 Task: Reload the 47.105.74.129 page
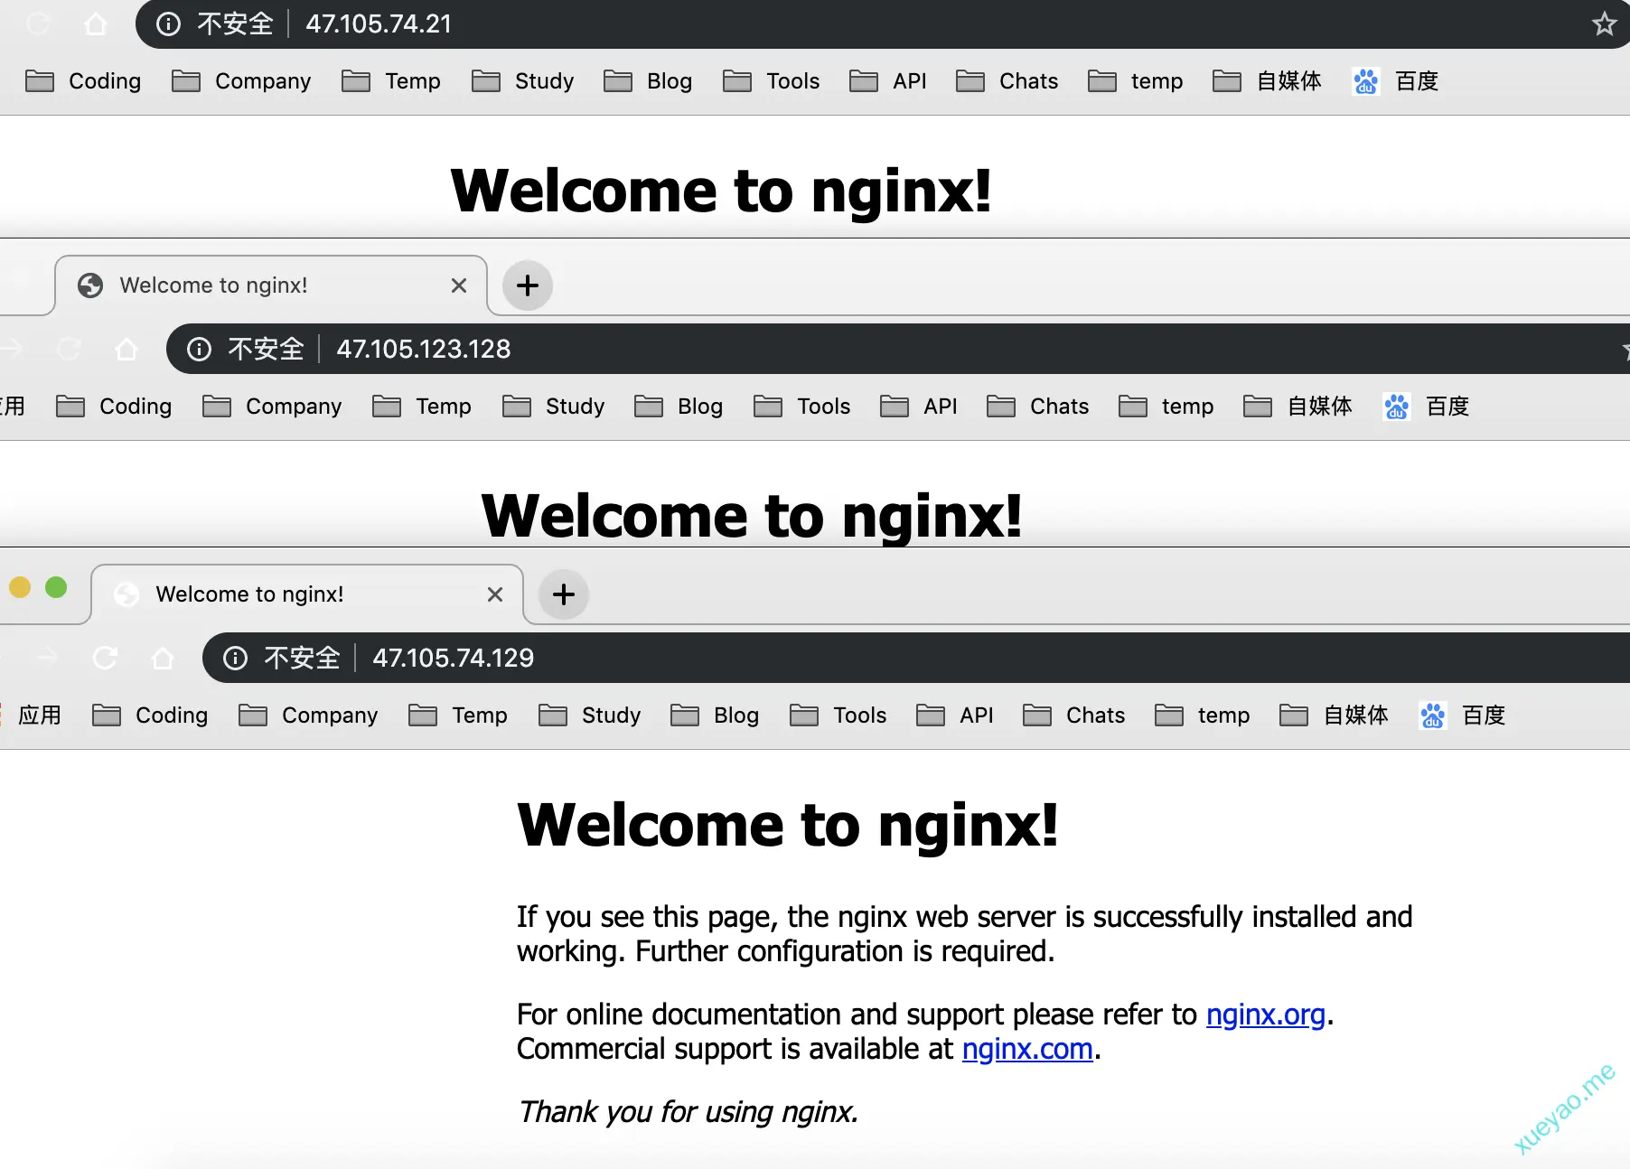[105, 659]
